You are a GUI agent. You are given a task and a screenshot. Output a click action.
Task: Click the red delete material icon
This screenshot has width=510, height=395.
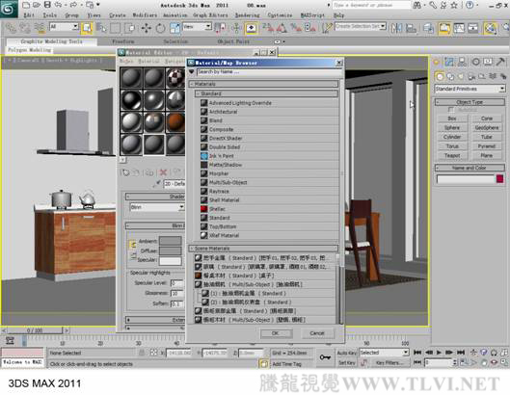[x=163, y=172]
